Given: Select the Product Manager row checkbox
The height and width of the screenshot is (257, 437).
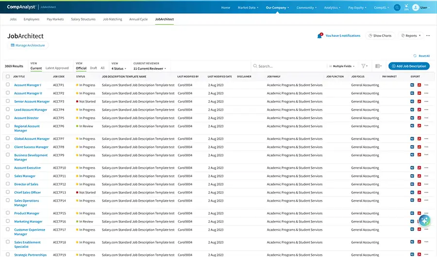Looking at the screenshot, I should click(x=8, y=213).
